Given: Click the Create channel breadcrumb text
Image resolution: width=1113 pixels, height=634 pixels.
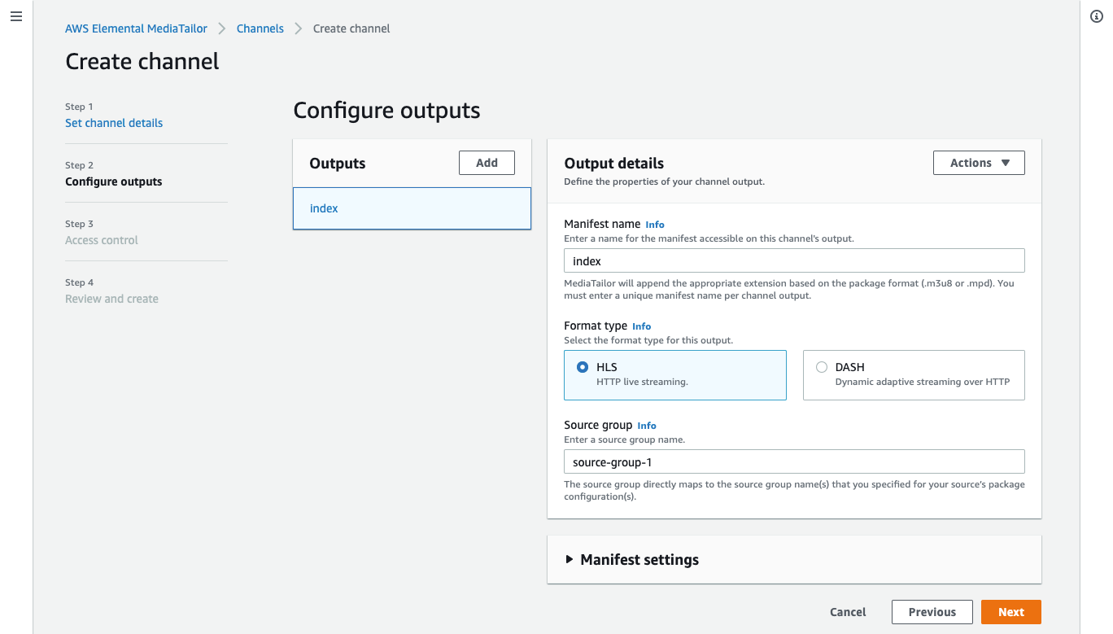Looking at the screenshot, I should (x=351, y=28).
